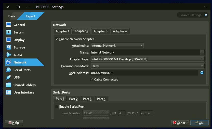
Task: Click the MAC Address input field
Action: coord(144,73)
